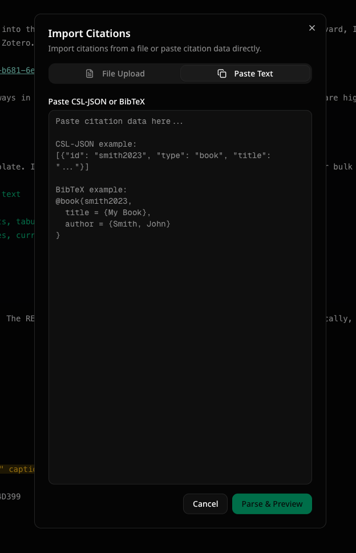Click the document icon on File Upload

pos(90,74)
